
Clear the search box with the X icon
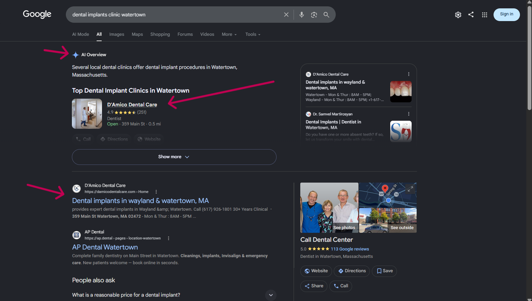(286, 15)
